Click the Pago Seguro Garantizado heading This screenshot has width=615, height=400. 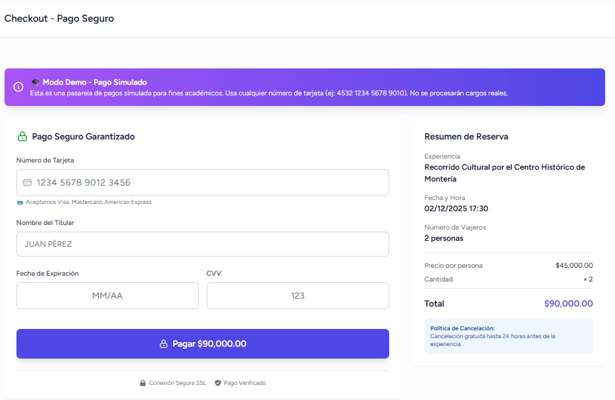point(84,136)
